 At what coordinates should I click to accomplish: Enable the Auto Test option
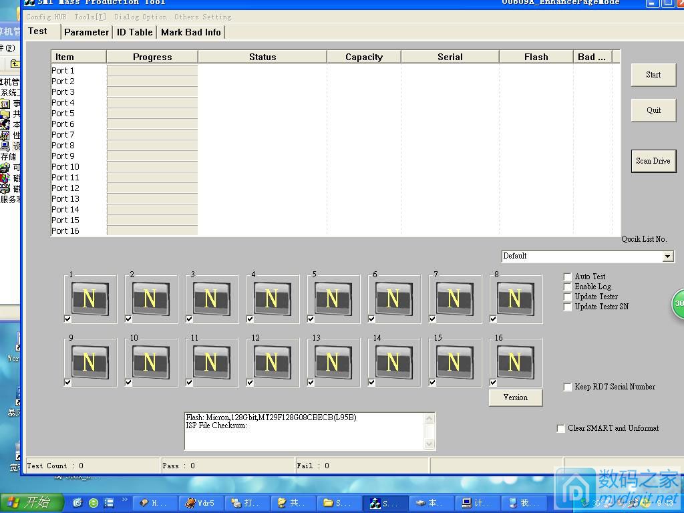[x=568, y=277]
